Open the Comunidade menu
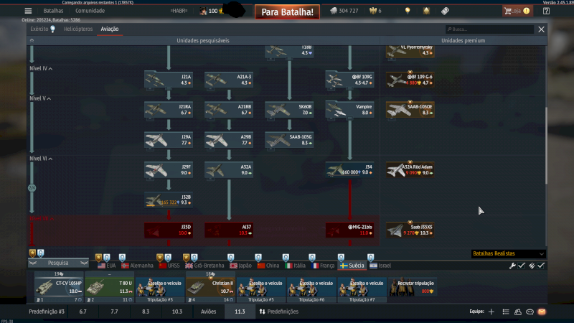 click(90, 11)
